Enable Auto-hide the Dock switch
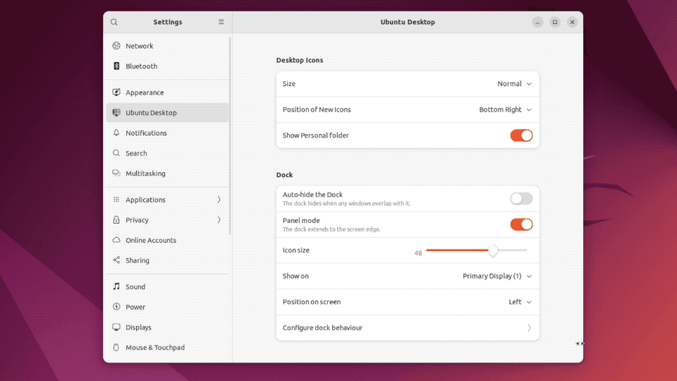 [x=521, y=199]
